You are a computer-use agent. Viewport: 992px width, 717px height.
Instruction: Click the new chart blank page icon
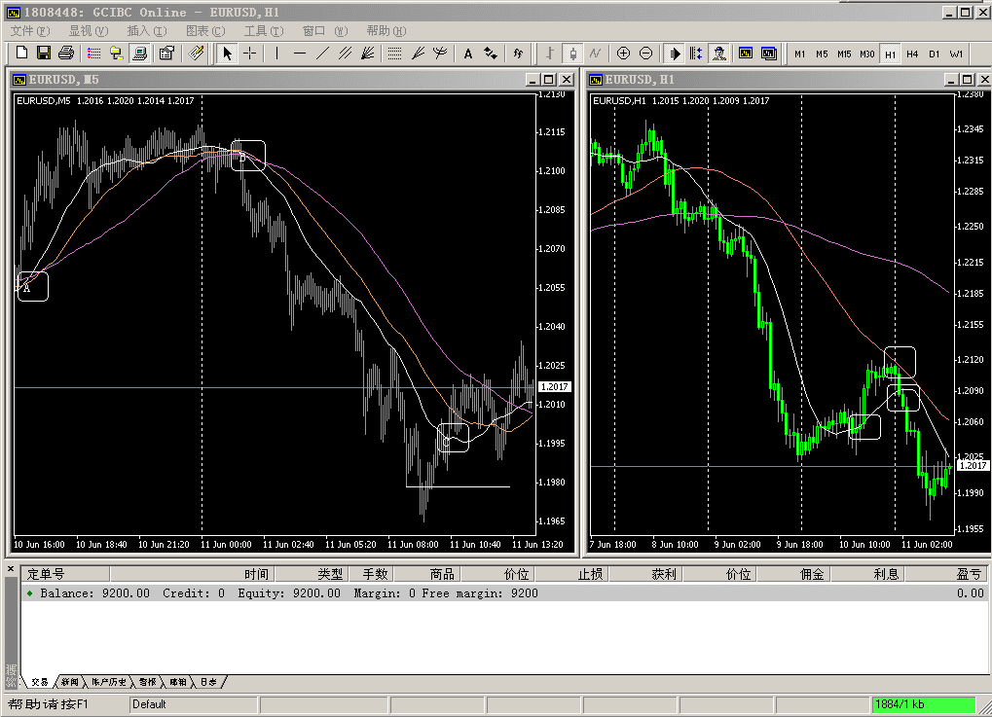coord(21,54)
